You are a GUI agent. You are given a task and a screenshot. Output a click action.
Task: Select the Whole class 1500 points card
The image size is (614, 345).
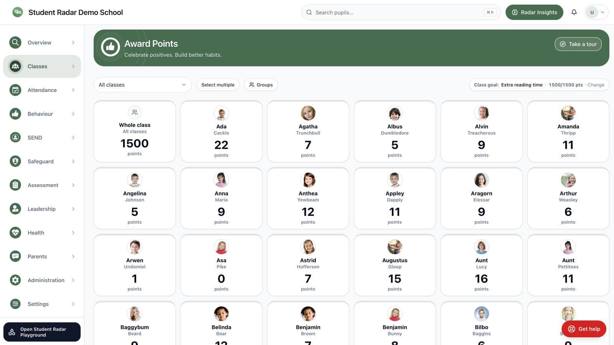135,131
